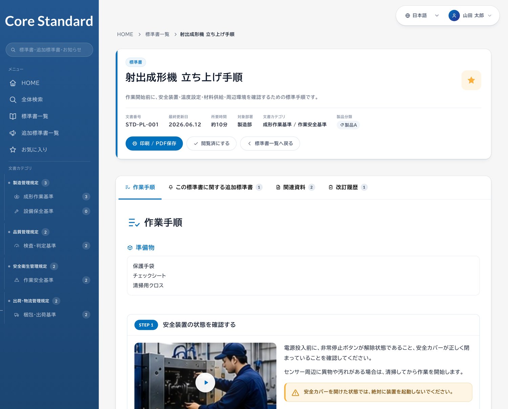Click the 成形作業基準 / 作業安全基準 category text
The height and width of the screenshot is (409, 508).
click(x=295, y=125)
